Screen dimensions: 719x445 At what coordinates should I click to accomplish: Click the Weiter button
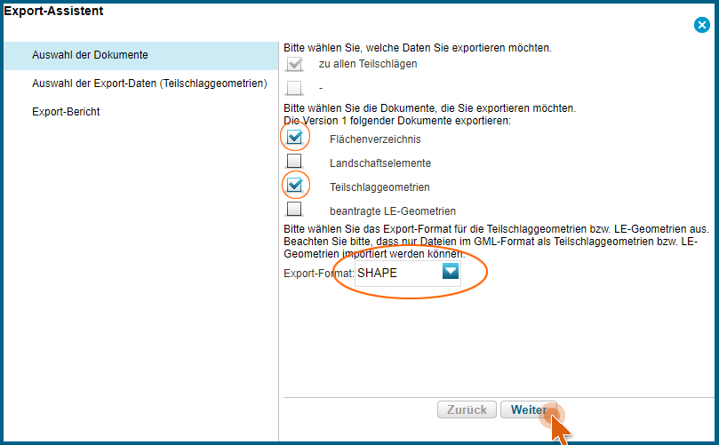(529, 409)
